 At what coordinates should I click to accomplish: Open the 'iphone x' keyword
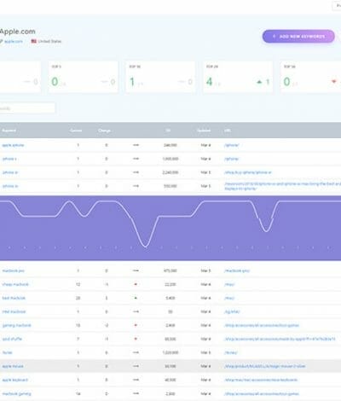(x=9, y=159)
